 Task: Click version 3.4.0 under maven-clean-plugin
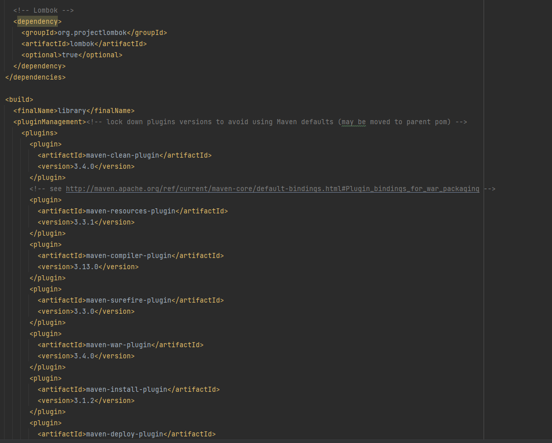86,167
